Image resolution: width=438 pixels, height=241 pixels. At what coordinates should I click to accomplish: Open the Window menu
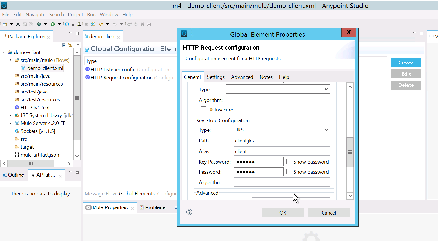click(109, 15)
